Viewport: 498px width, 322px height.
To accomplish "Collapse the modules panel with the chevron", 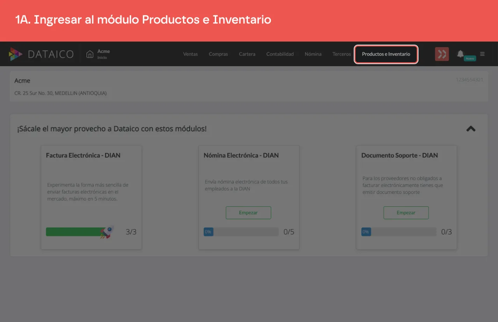I will point(471,128).
